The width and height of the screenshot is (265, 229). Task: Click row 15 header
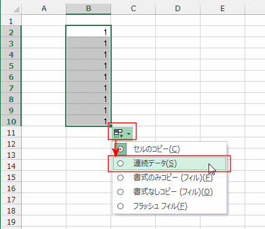pos(11,177)
